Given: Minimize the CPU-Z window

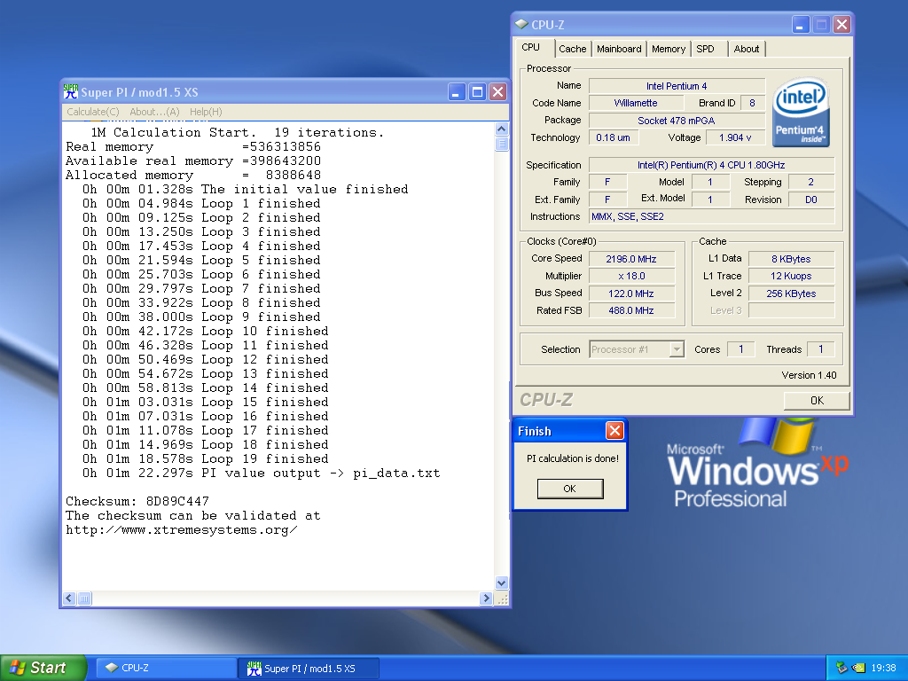Looking at the screenshot, I should coord(801,24).
